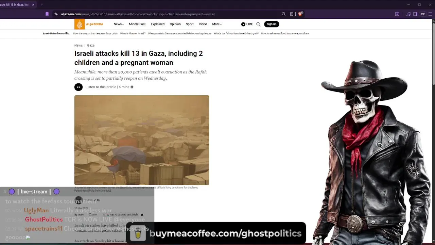Open a new browser tab with plus button
The image size is (435, 245).
pos(42,5)
